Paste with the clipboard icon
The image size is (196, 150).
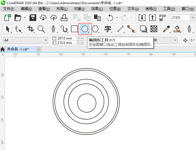tap(97, 18)
